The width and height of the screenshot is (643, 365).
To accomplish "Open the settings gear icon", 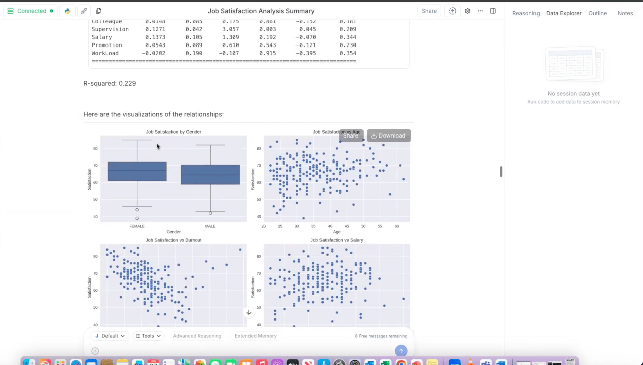I will 467,11.
